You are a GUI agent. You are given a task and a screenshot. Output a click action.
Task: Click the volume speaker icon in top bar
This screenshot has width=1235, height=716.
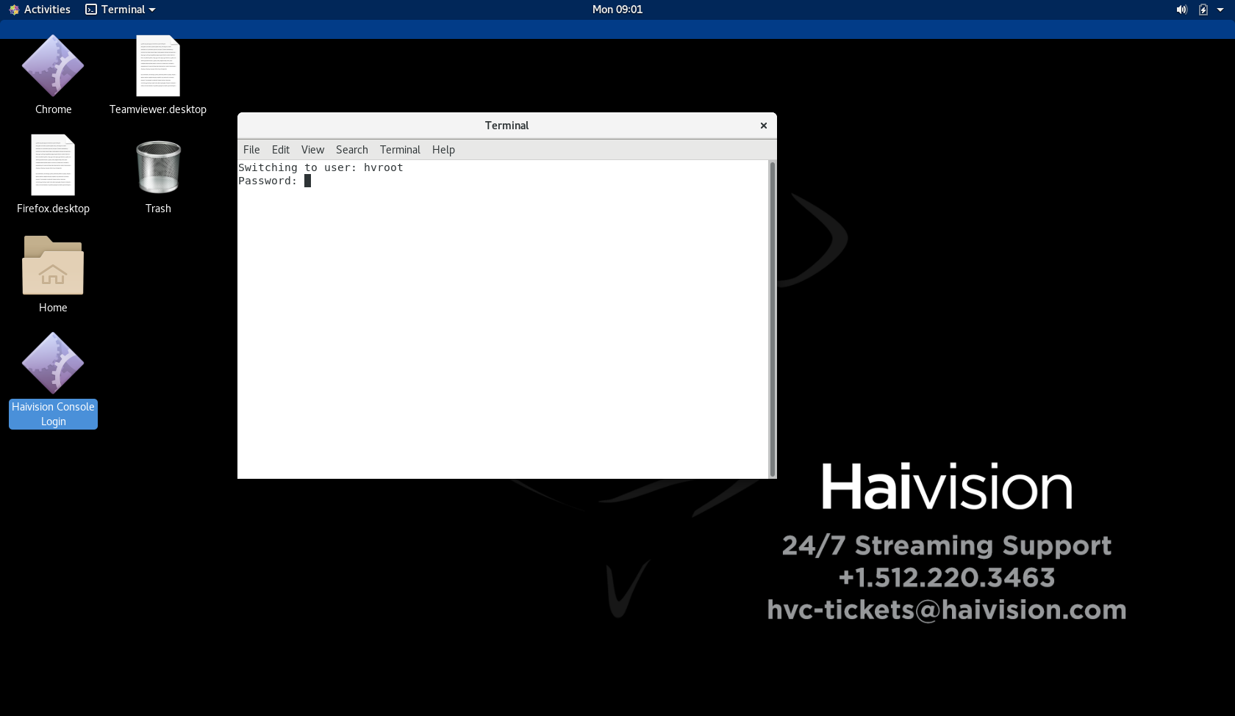click(x=1181, y=10)
